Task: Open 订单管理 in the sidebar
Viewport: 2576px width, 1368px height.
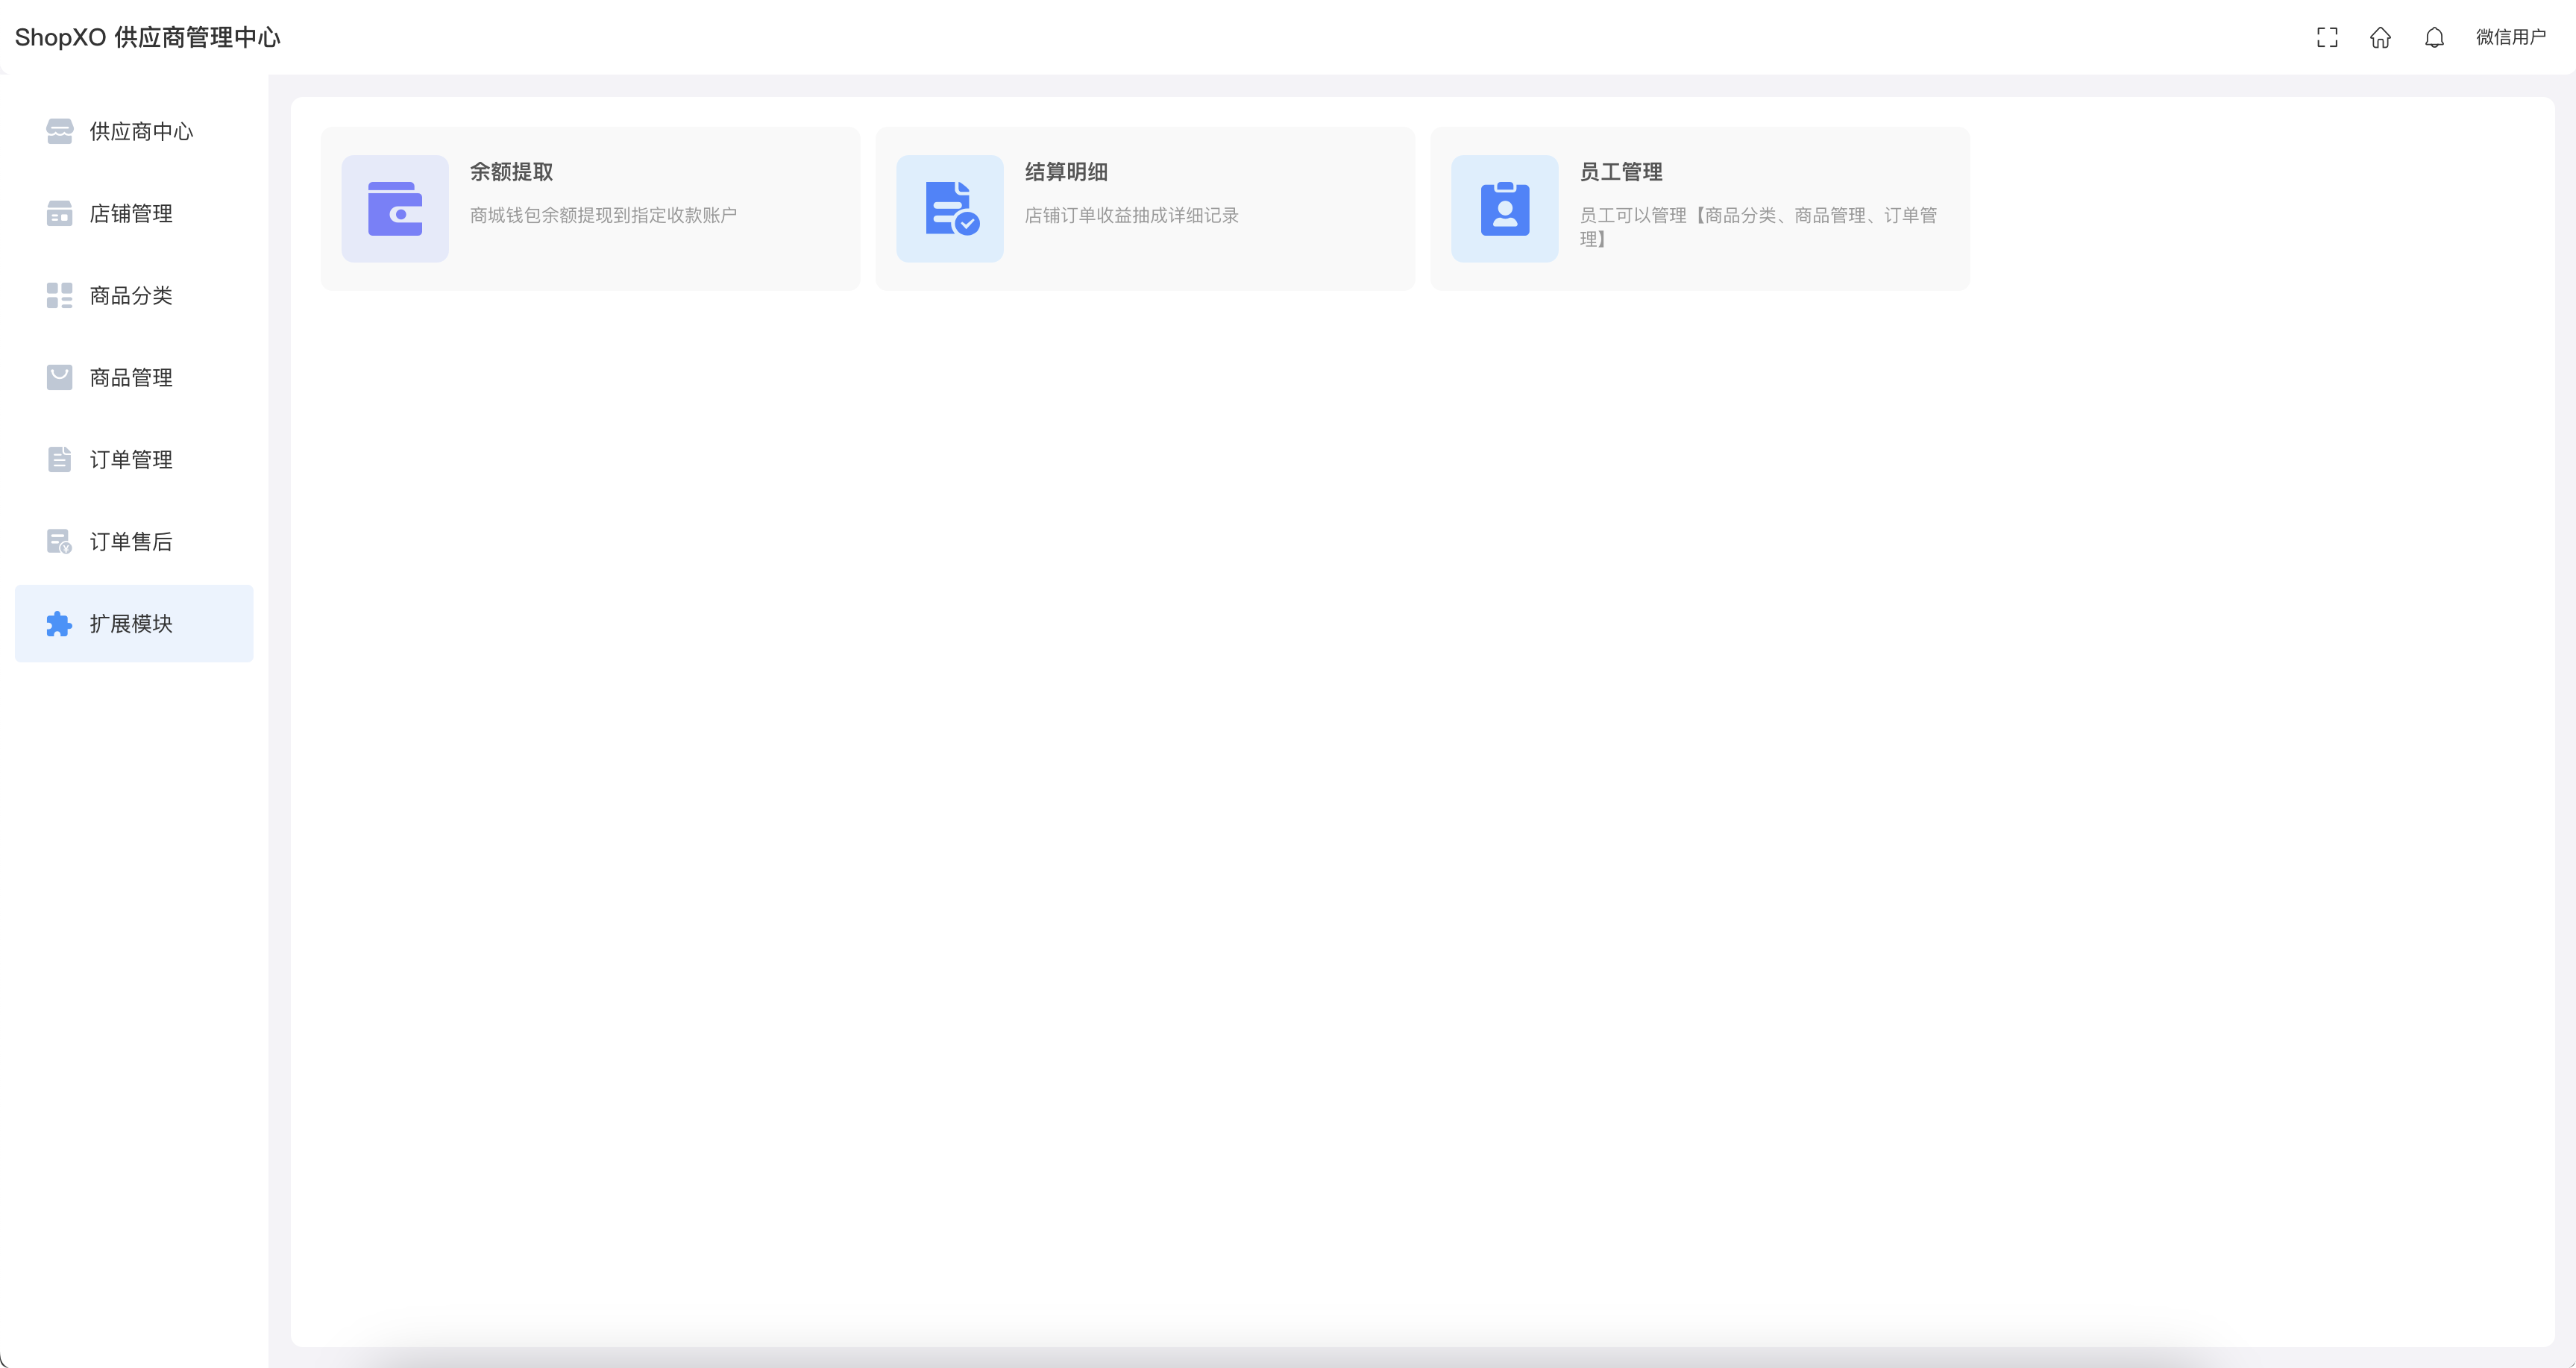Action: coord(131,459)
